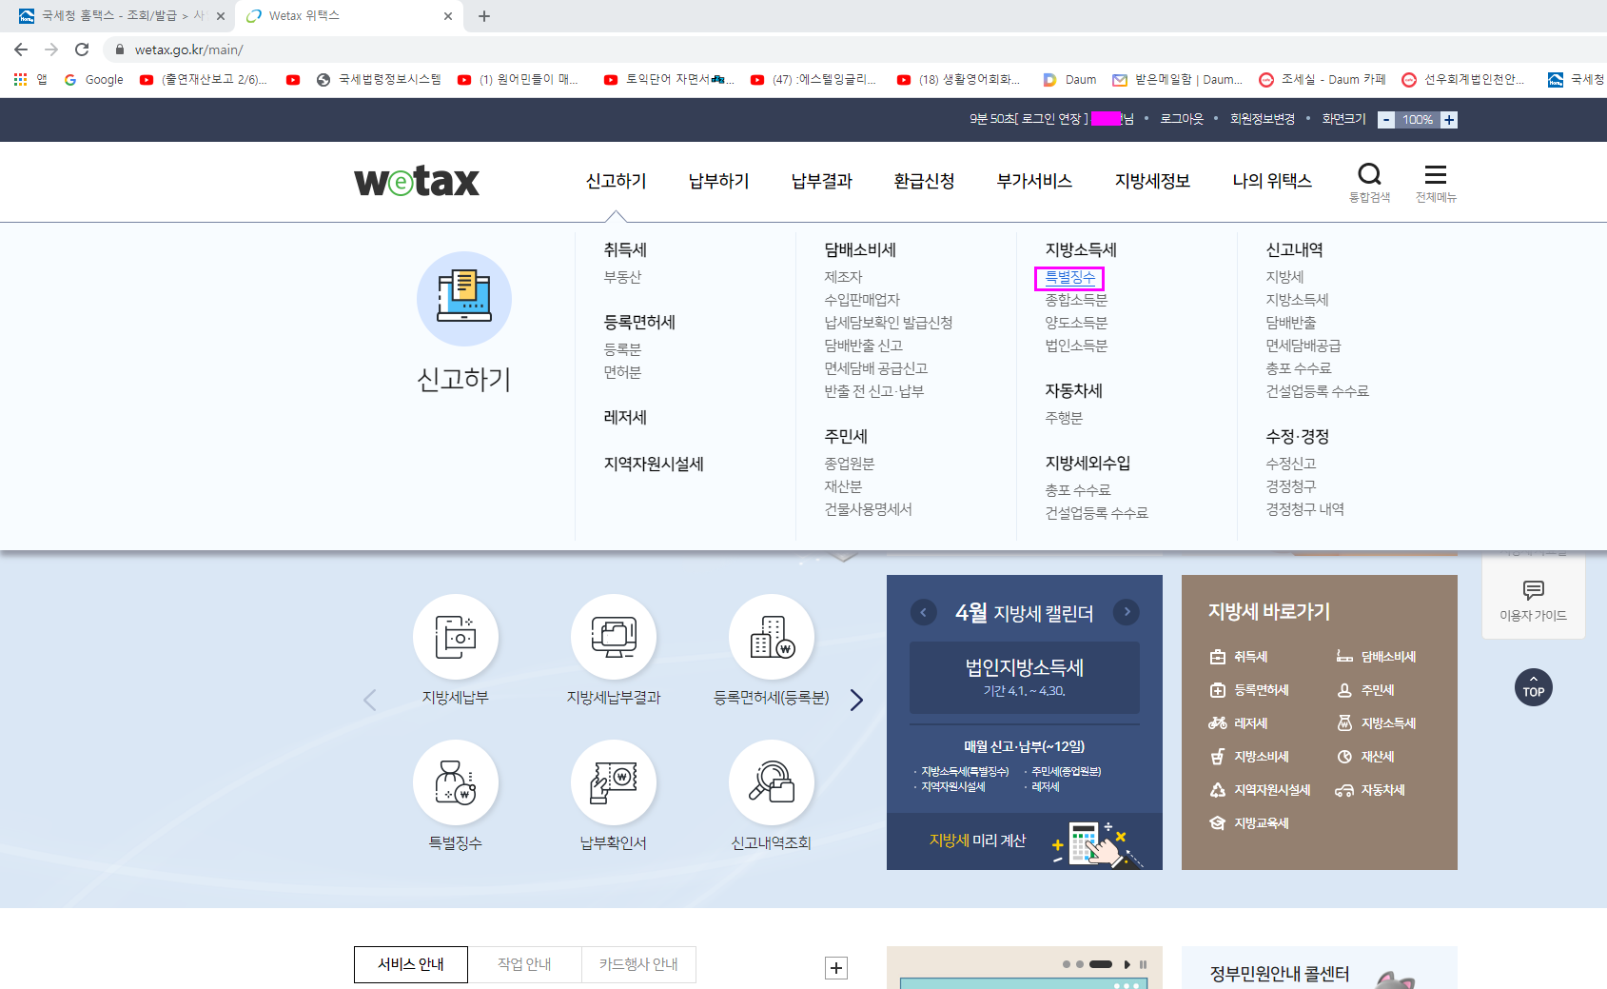Open 담배소비세 shortcut in 지방세 바로가기

tap(1376, 657)
